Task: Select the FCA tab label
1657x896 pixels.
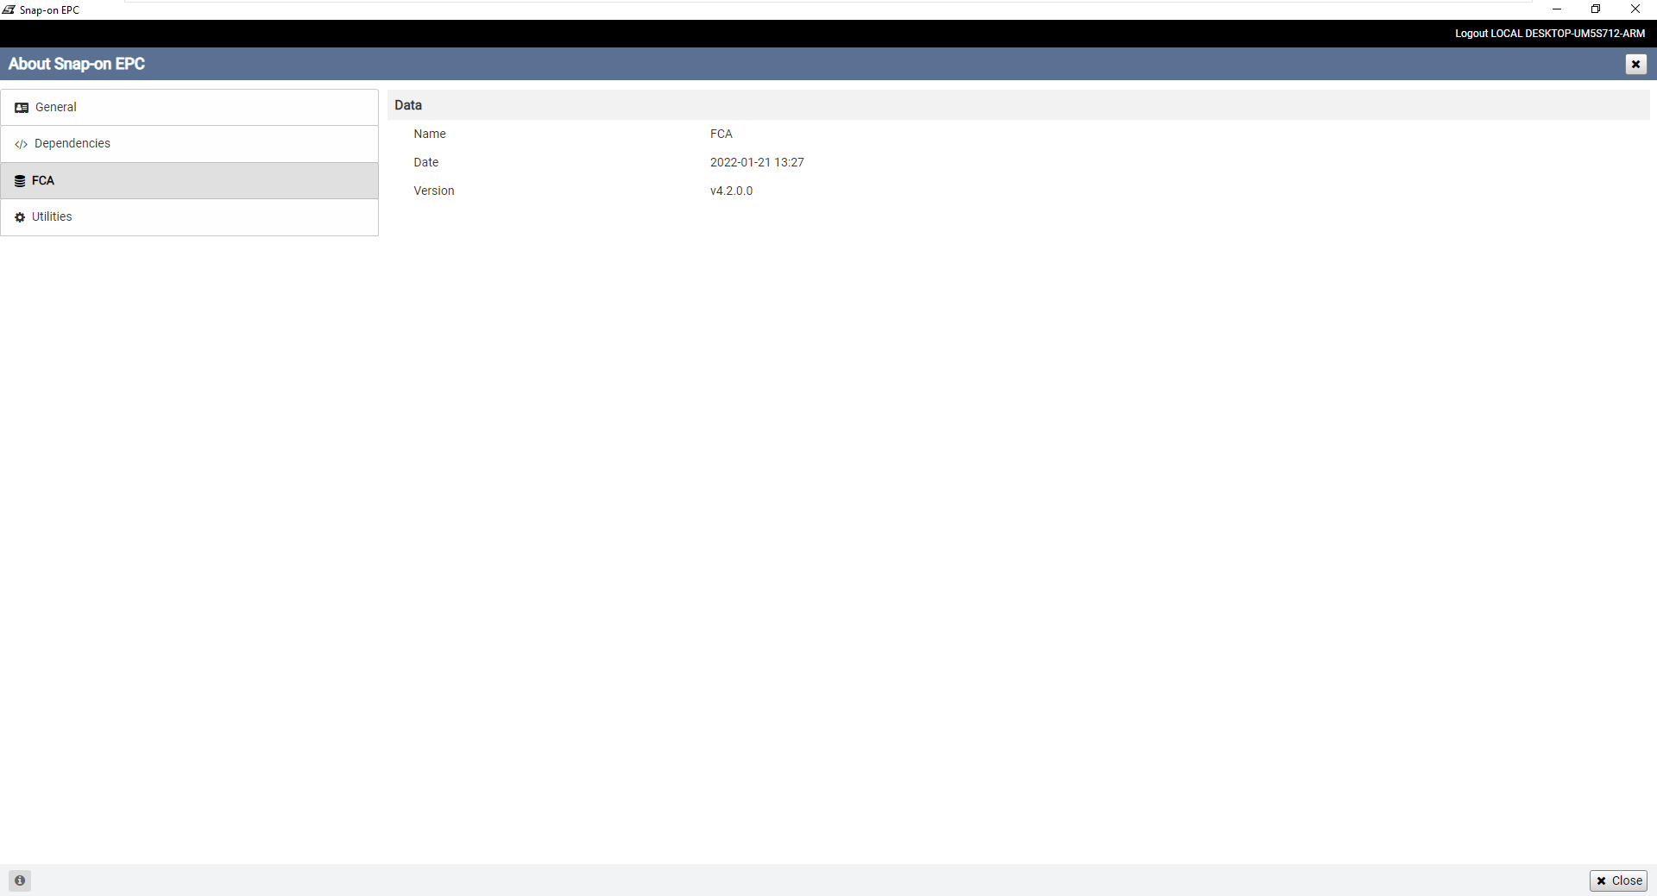Action: (x=43, y=180)
